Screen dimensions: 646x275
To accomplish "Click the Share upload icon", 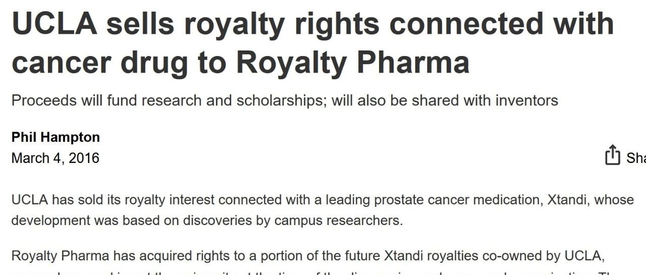I will pos(612,155).
